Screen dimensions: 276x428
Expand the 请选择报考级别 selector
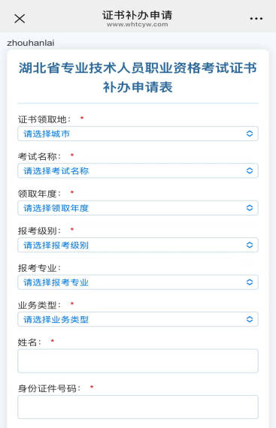tap(138, 245)
